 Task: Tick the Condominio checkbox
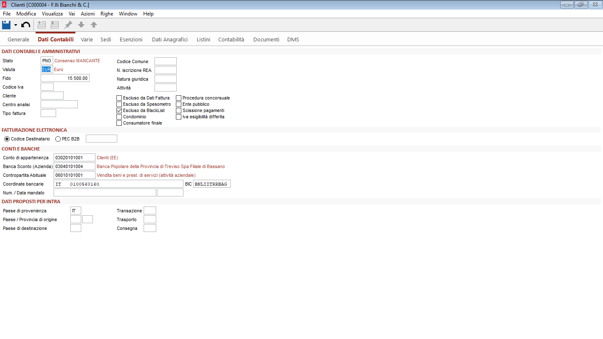pyautogui.click(x=119, y=117)
